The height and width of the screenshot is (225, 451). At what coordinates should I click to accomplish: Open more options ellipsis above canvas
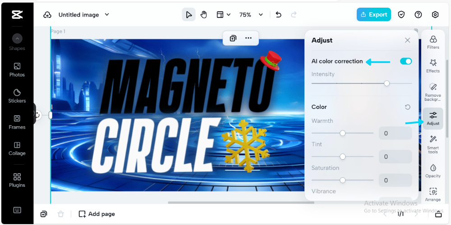[248, 38]
